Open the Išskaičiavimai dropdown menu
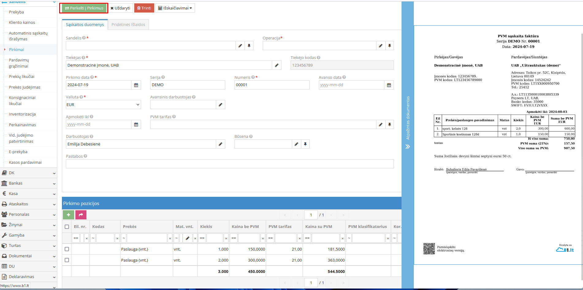The height and width of the screenshot is (290, 583). point(175,8)
